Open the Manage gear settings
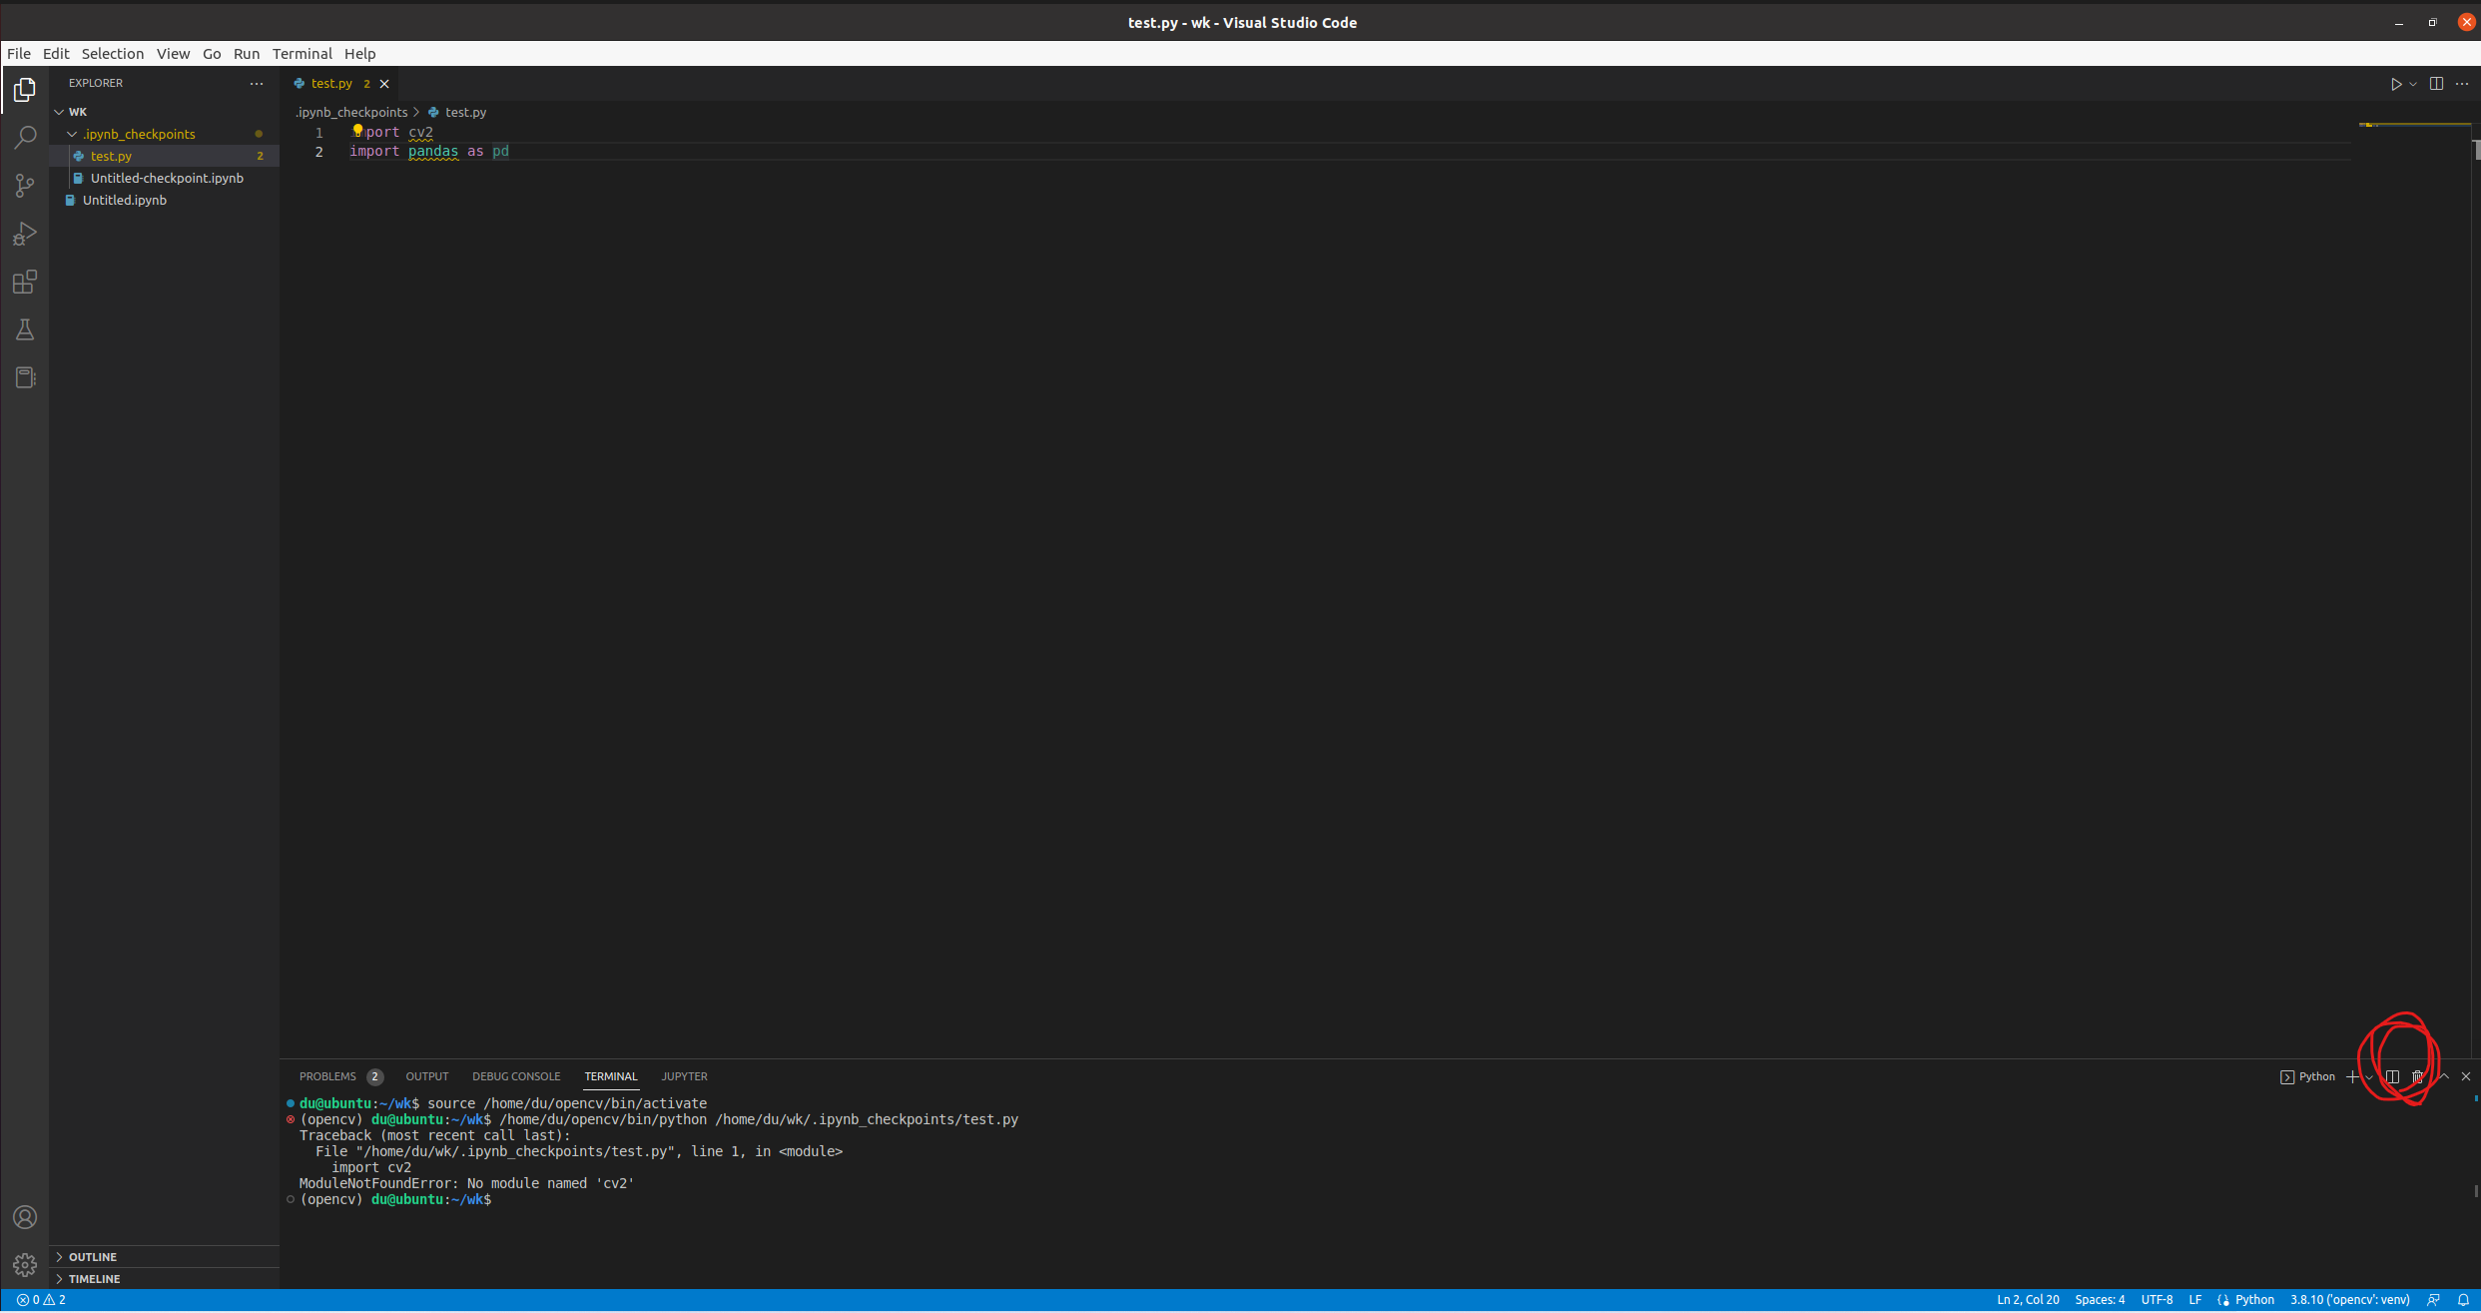 coord(25,1265)
